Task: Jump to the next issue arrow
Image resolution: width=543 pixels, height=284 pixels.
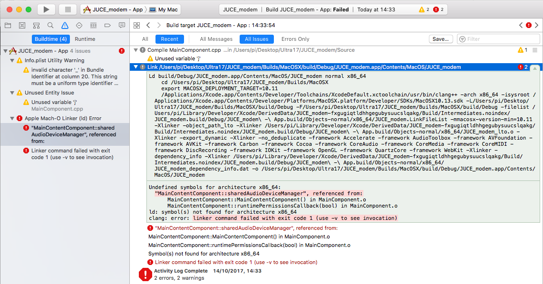Action: [536, 25]
